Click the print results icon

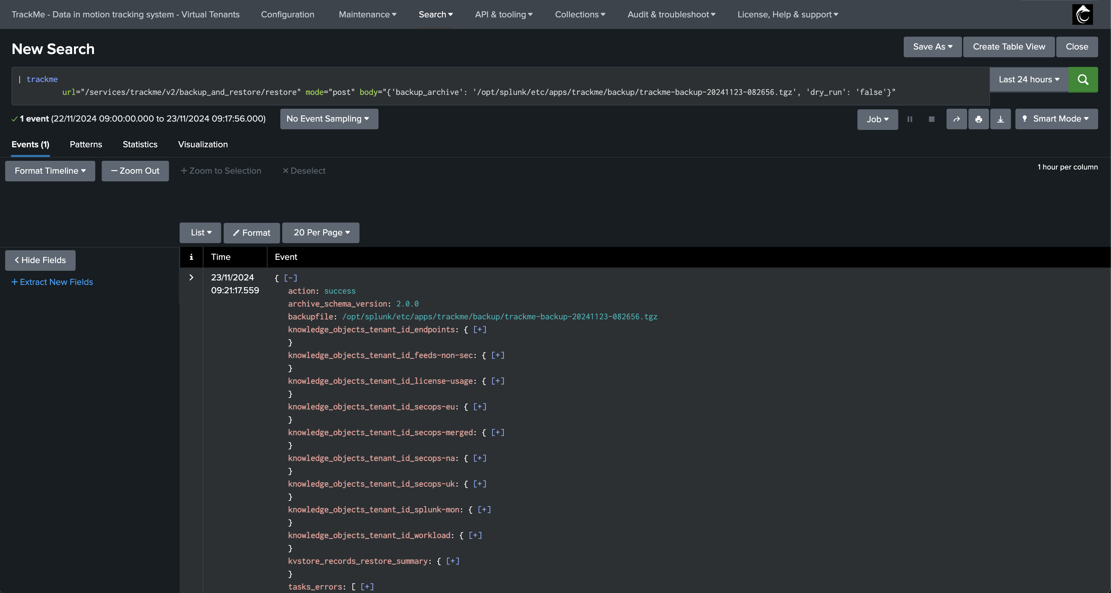pos(978,119)
